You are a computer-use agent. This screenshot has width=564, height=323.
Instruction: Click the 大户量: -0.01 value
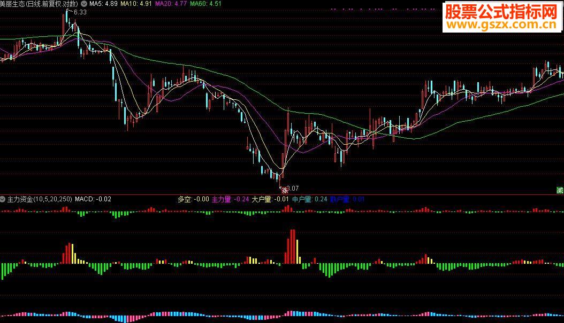(x=270, y=199)
